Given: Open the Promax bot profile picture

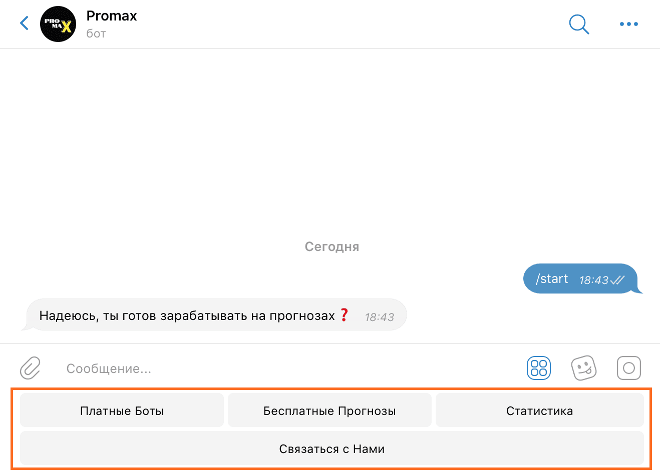Looking at the screenshot, I should point(58,23).
